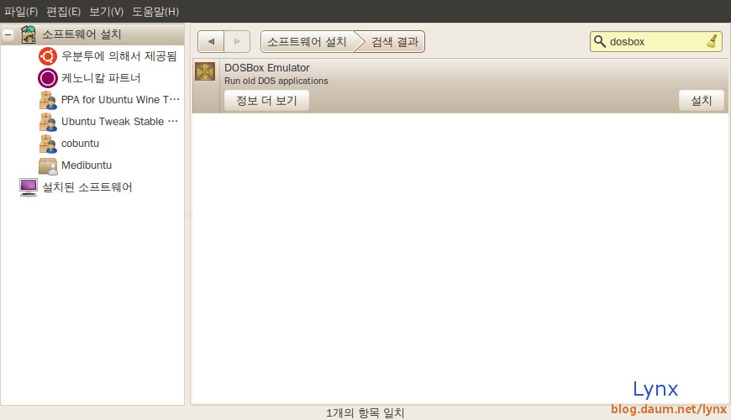Open the 보기(V) menu

tap(107, 12)
